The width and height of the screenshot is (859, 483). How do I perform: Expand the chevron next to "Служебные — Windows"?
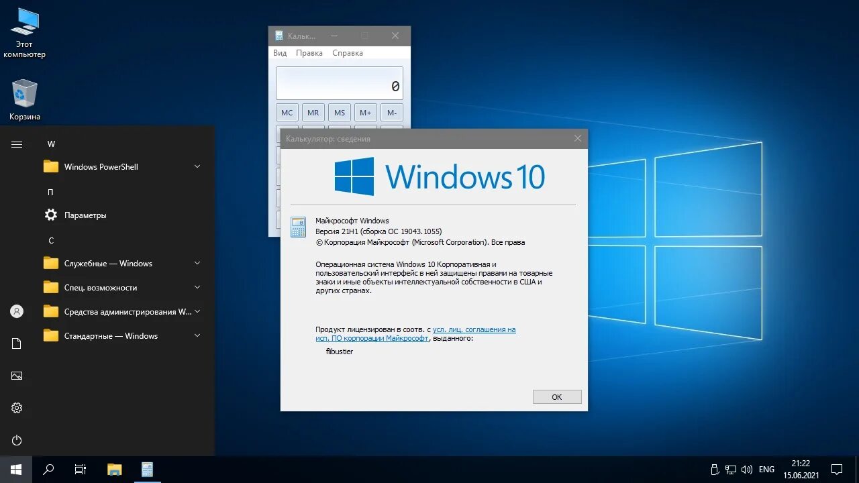click(197, 263)
